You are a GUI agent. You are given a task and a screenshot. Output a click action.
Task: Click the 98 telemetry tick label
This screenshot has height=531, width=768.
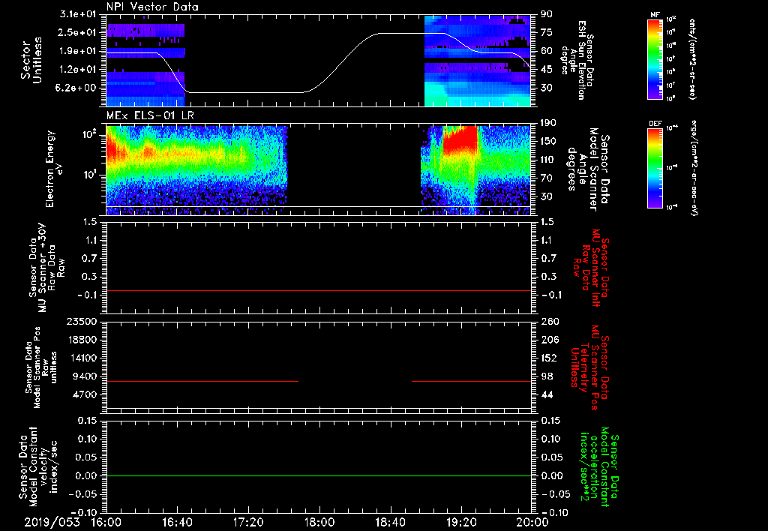click(x=546, y=376)
